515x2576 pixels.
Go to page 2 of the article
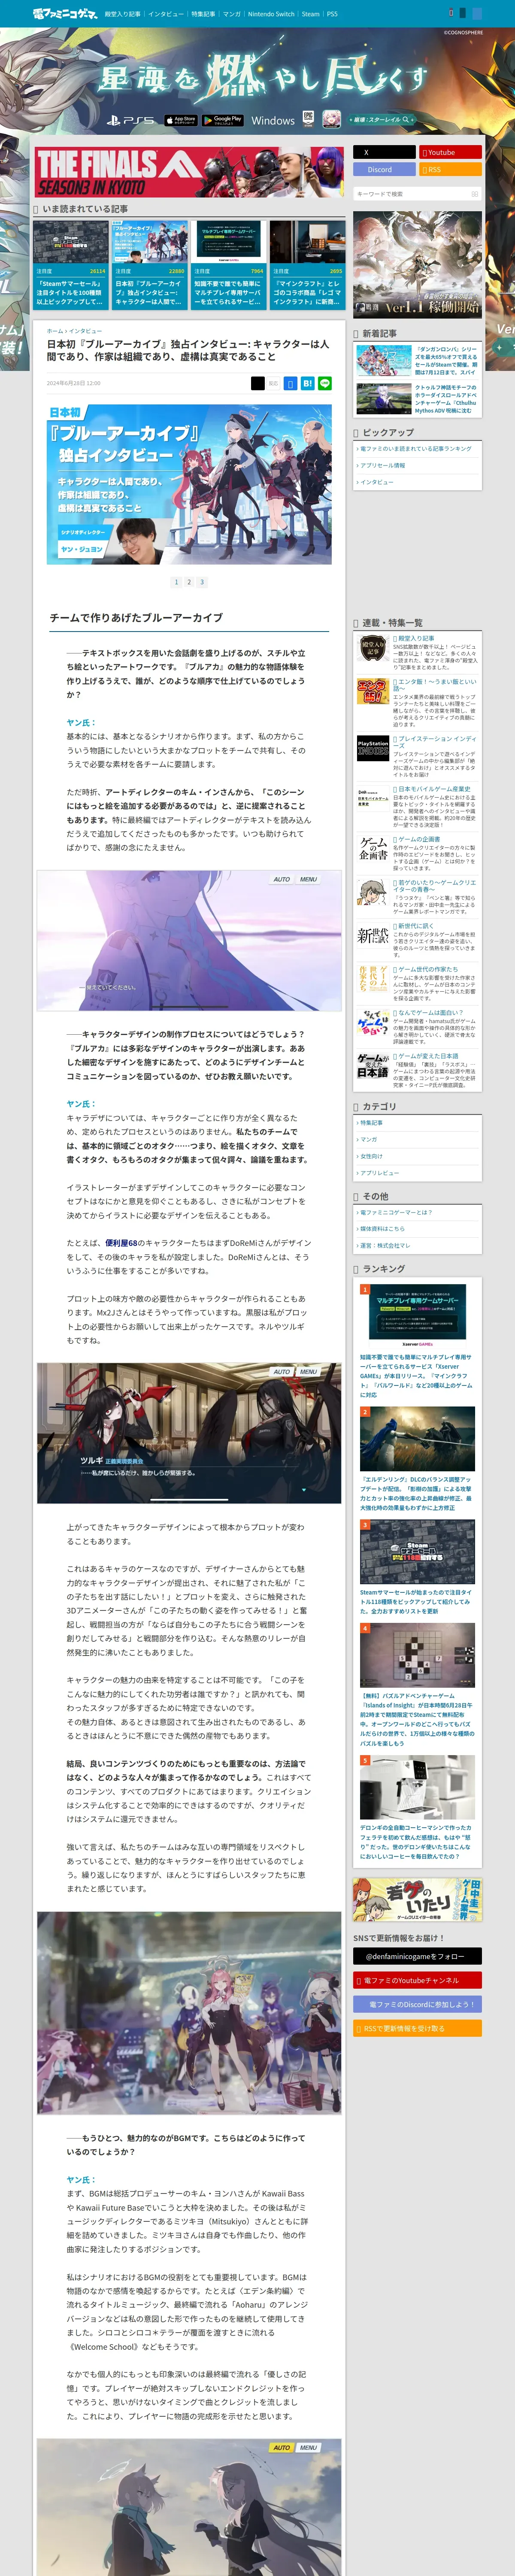point(189,582)
